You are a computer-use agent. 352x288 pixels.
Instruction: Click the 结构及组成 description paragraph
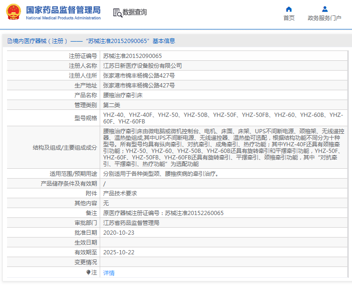(223, 147)
